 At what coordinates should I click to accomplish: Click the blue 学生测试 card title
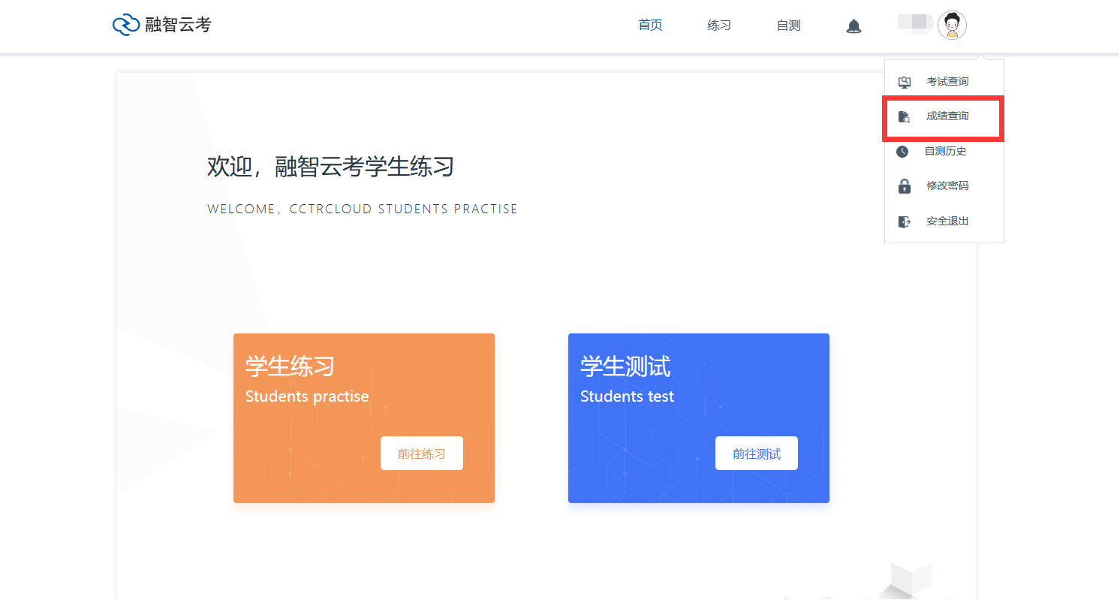625,366
